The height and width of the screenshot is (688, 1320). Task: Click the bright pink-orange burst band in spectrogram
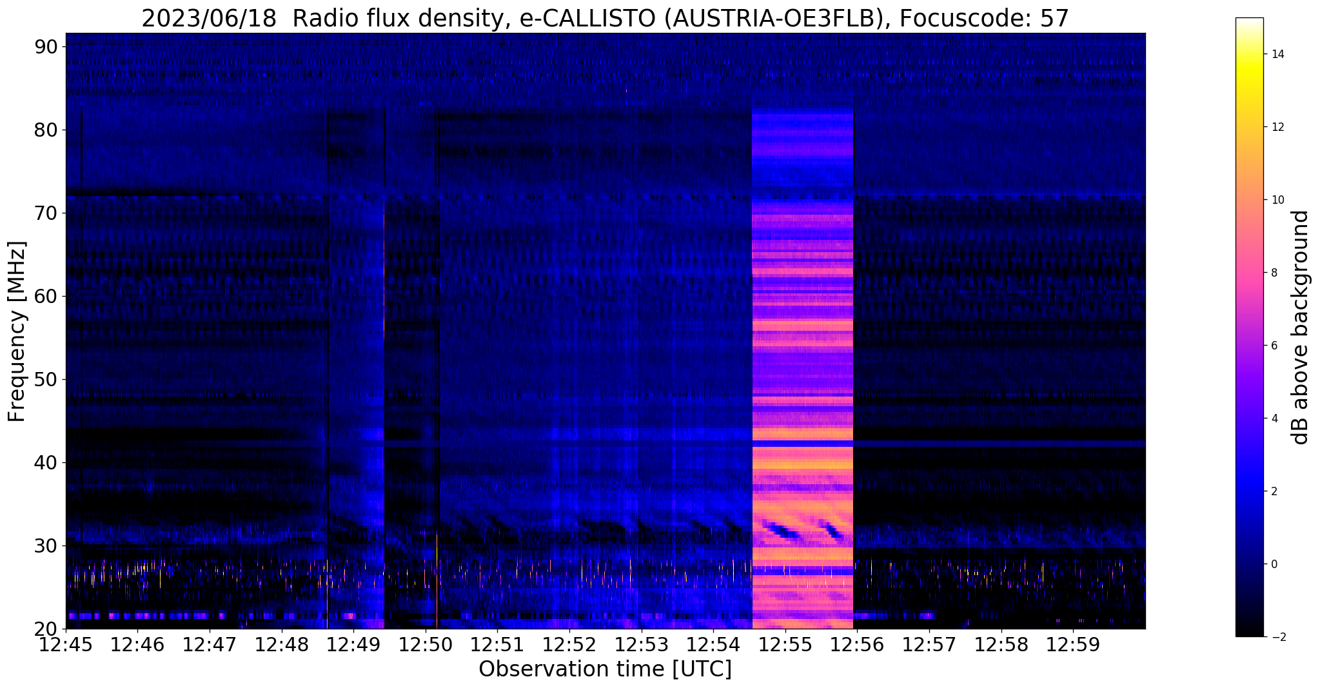point(803,369)
